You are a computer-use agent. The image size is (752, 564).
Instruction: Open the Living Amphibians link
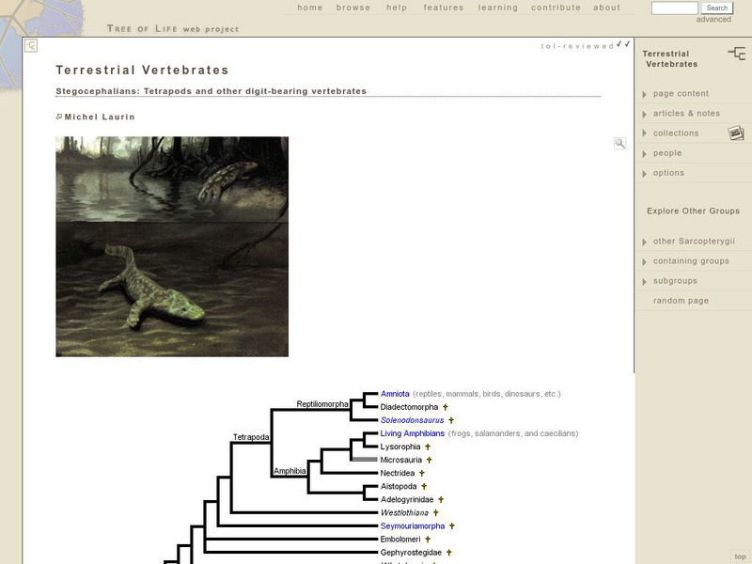[x=412, y=433]
